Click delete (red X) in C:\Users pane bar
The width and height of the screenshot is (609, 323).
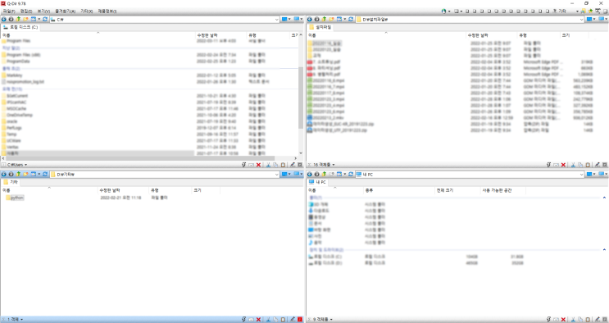(258, 165)
